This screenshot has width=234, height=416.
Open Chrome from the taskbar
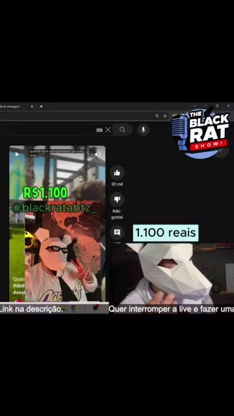pos(74,308)
